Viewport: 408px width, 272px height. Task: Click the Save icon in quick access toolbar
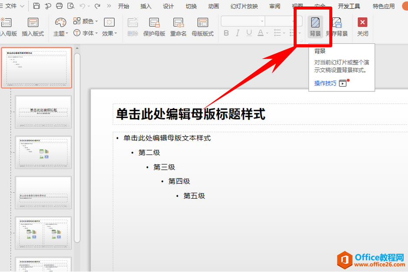pos(37,6)
